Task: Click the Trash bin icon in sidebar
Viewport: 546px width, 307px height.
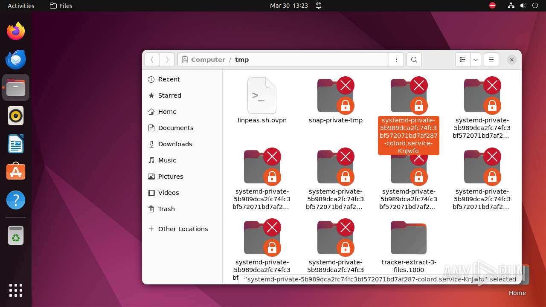Action: coord(151,209)
